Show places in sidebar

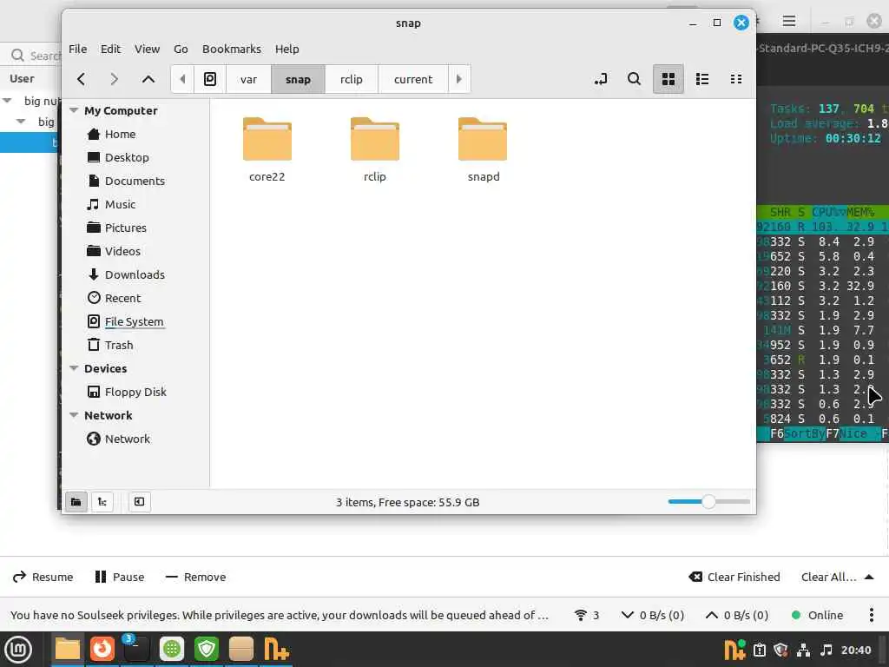[x=76, y=502]
